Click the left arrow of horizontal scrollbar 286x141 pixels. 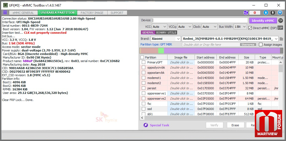coord(142,118)
